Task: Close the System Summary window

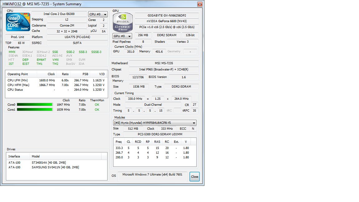Action: tap(200, 4)
